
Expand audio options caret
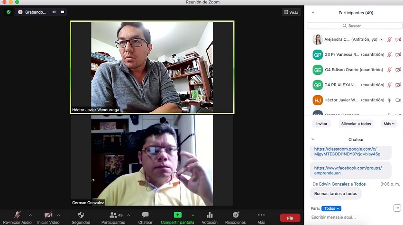tap(30, 215)
